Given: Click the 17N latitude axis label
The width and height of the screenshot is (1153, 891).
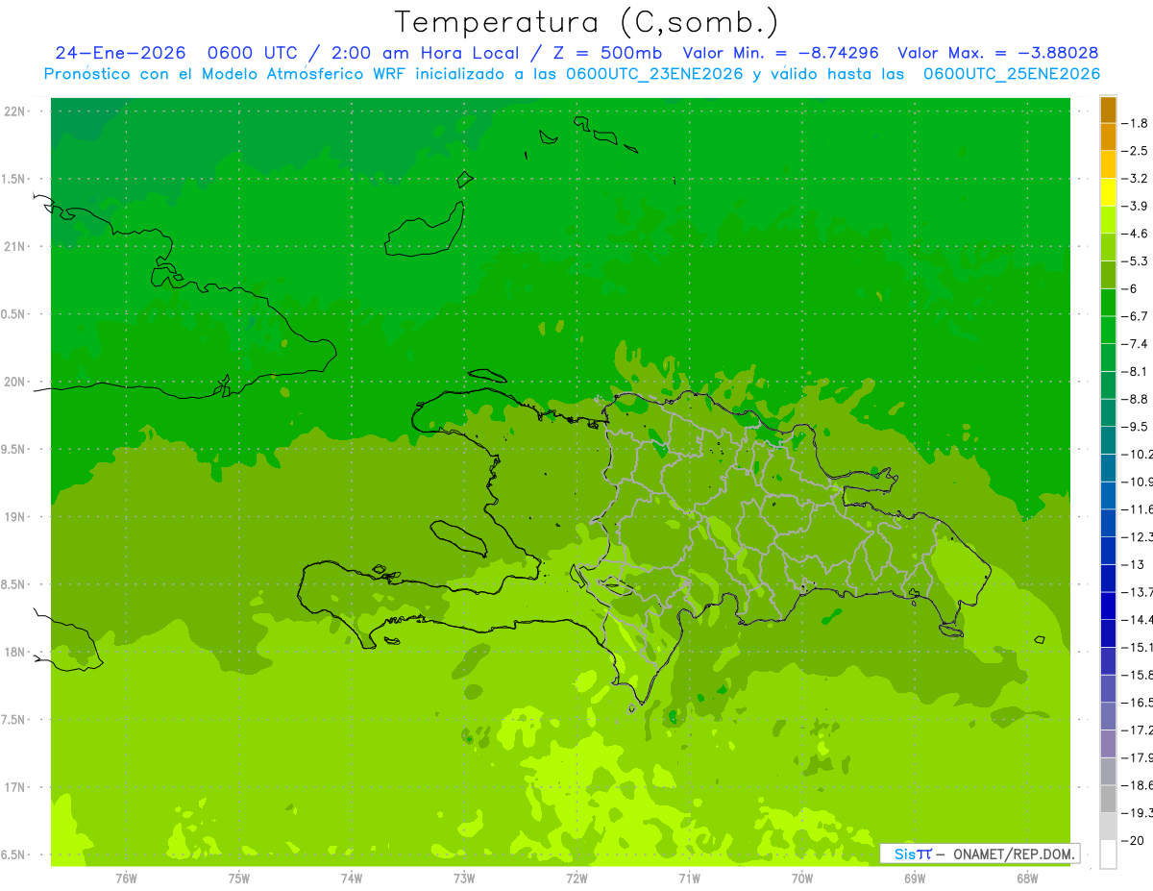Looking at the screenshot, I should tap(15, 787).
